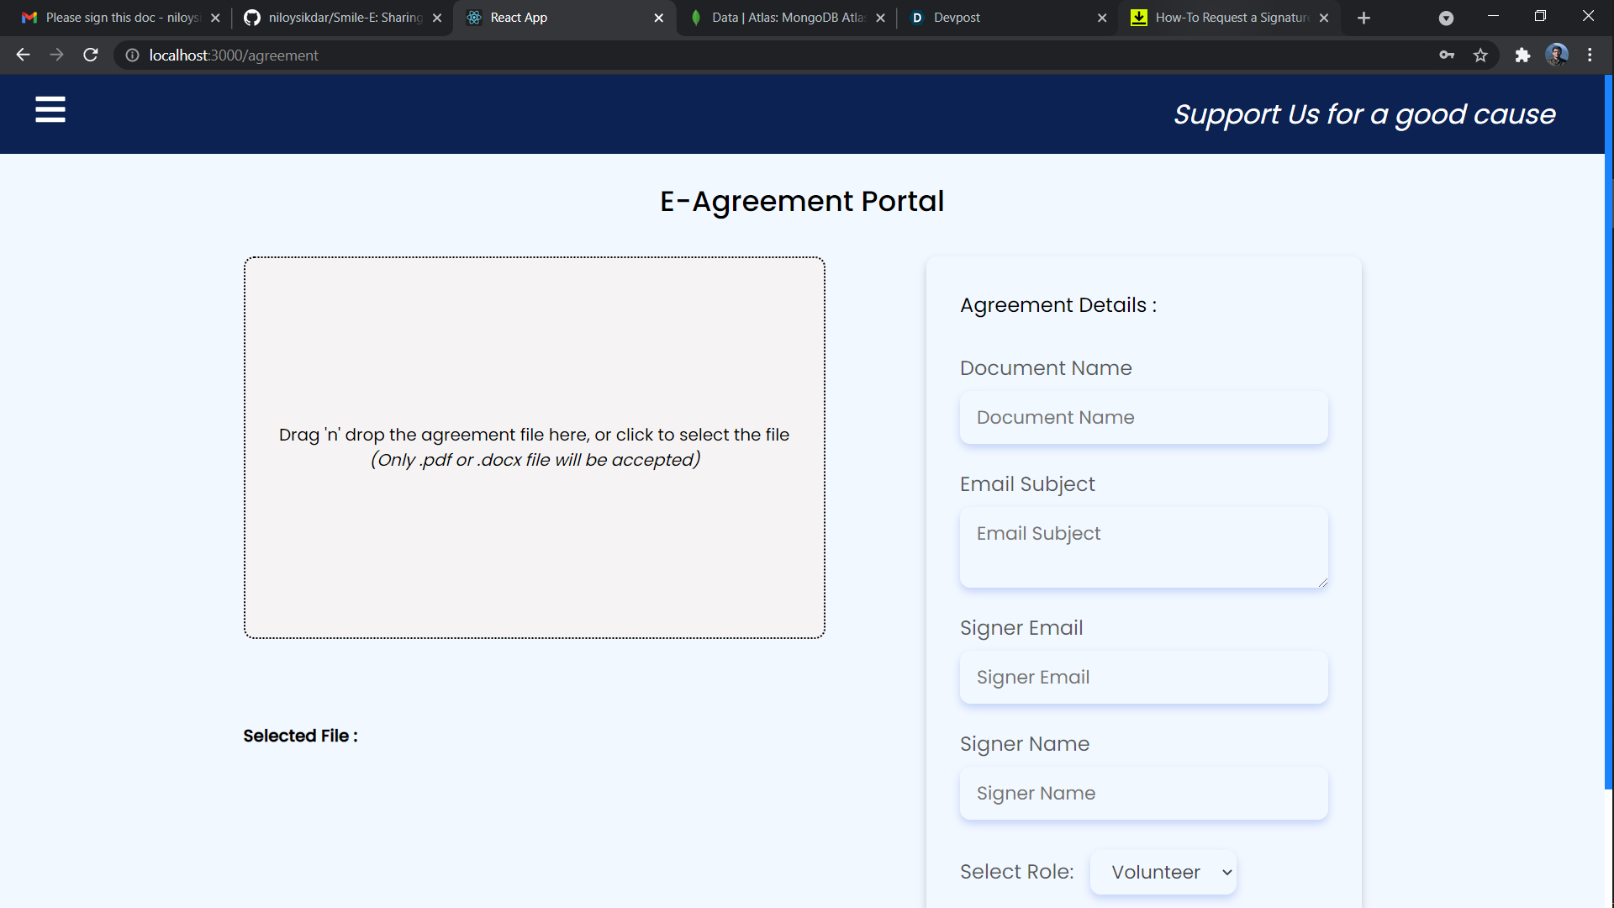Close the How-To Request a Signature tab
Screen dimensions: 1614x908
(1324, 18)
